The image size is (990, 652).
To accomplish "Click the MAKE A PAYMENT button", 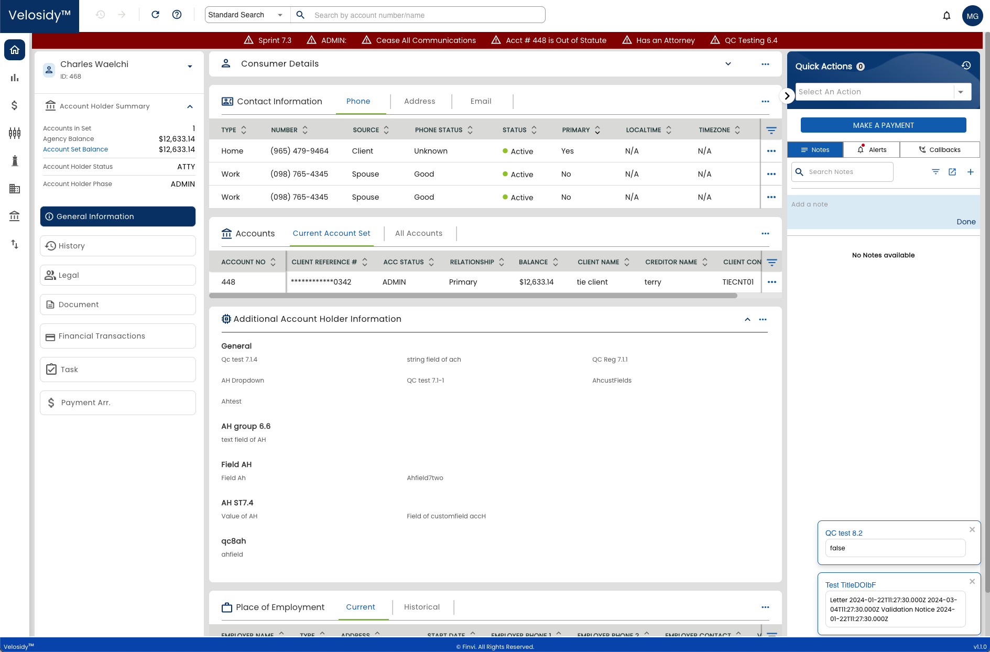I will (x=883, y=125).
